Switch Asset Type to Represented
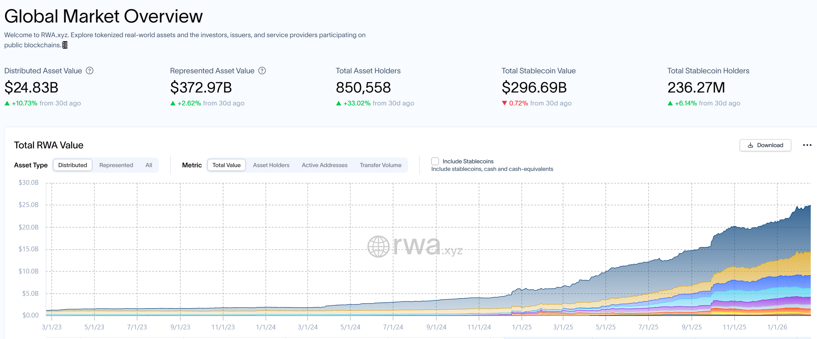Viewport: 817px width, 339px height. pos(116,165)
